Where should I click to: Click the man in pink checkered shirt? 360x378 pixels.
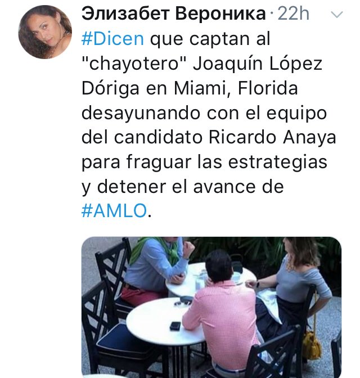click(220, 311)
